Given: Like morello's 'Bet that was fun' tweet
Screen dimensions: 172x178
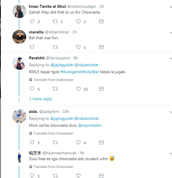Looking at the screenshot, I should (x=78, y=47).
